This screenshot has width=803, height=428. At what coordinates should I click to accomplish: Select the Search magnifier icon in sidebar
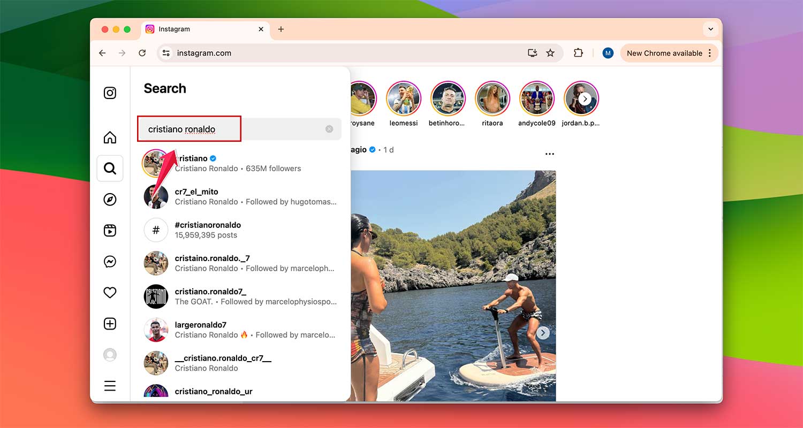110,169
